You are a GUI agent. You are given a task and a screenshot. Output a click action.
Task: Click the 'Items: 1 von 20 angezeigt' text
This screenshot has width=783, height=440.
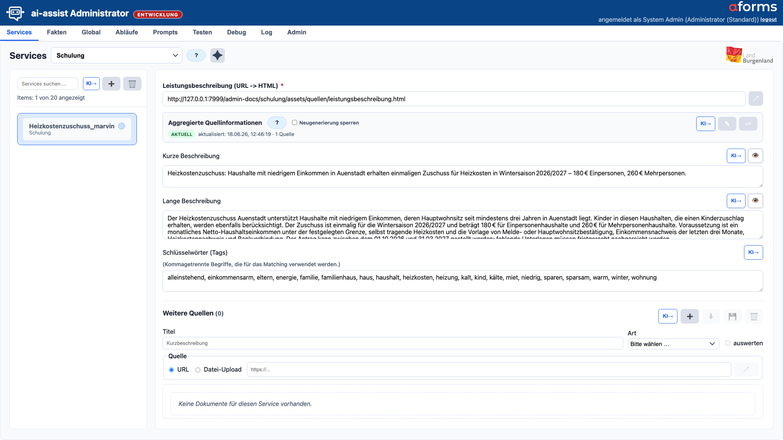tap(51, 98)
